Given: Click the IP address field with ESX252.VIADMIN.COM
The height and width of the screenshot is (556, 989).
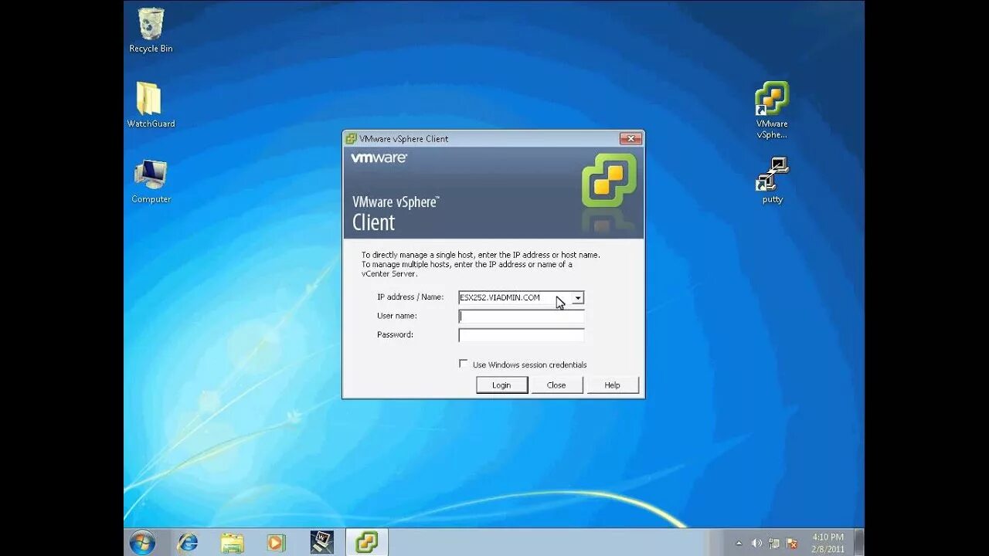Looking at the screenshot, I should pos(515,298).
